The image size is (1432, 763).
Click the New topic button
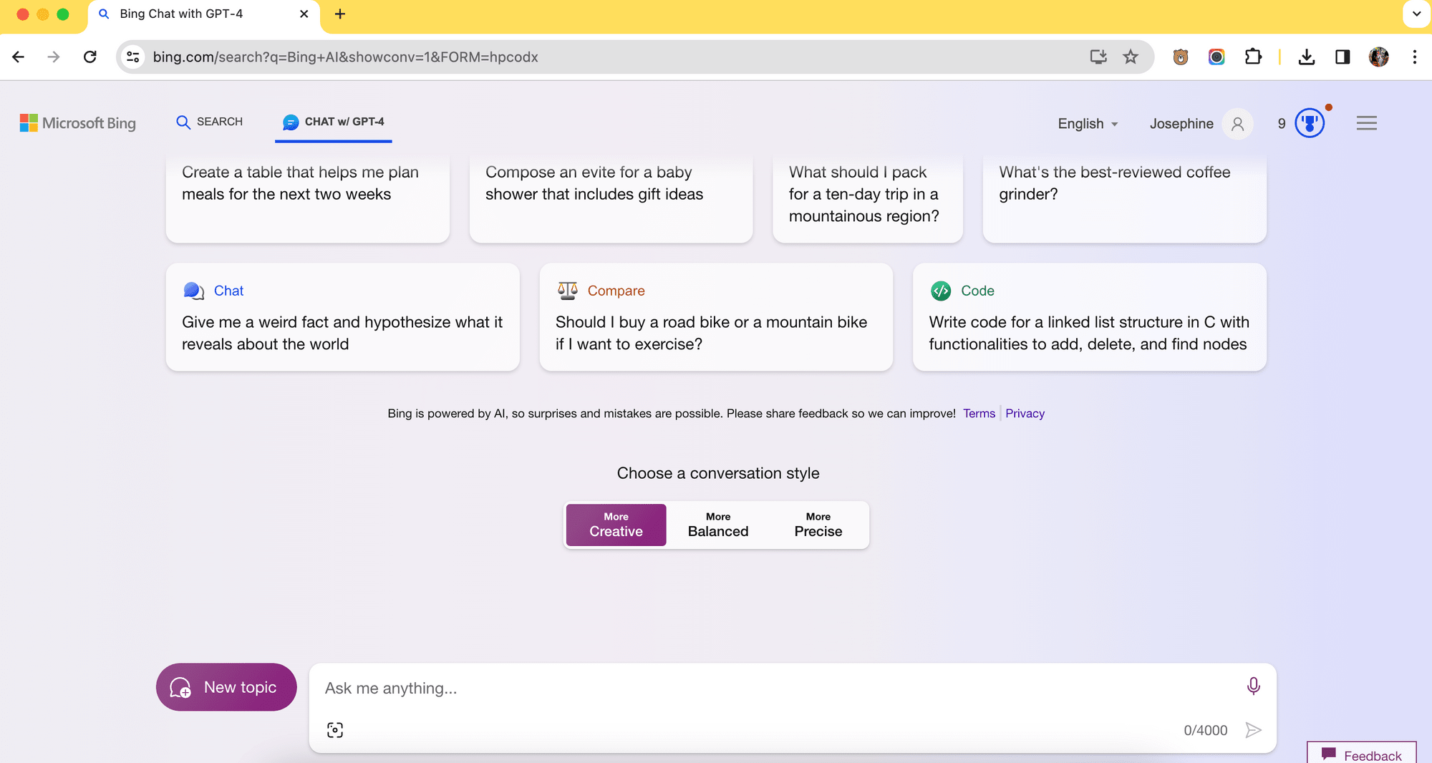click(226, 687)
